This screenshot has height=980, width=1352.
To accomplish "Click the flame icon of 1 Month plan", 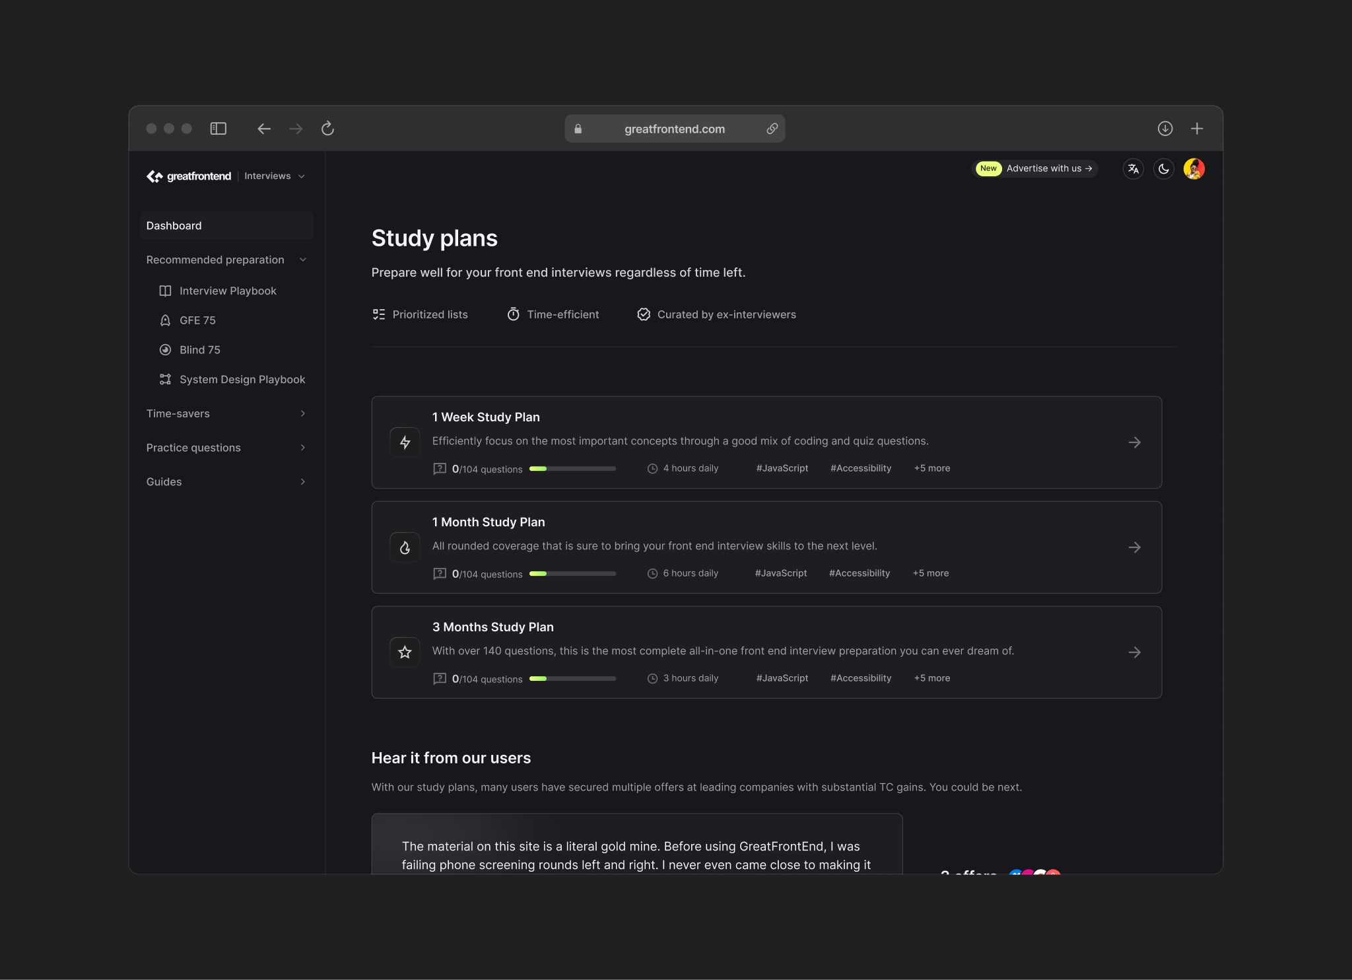I will coord(405,547).
